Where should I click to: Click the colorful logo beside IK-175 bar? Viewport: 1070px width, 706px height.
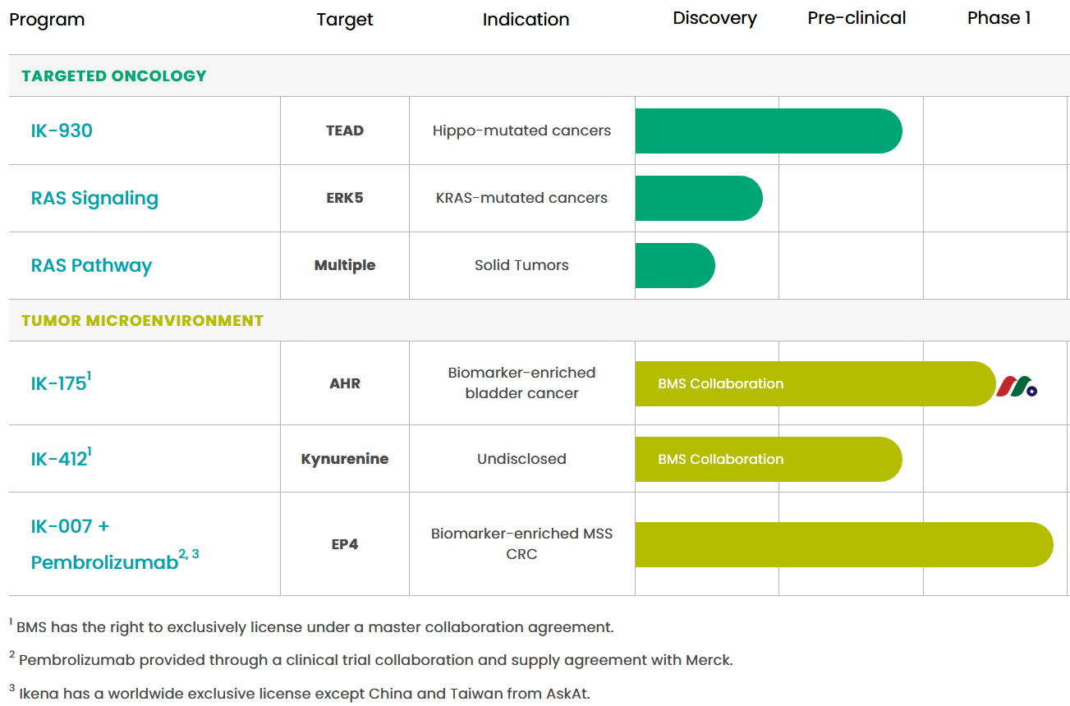click(1017, 385)
